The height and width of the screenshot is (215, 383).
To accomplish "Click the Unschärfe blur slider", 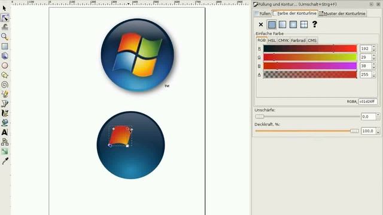I will click(x=307, y=117).
